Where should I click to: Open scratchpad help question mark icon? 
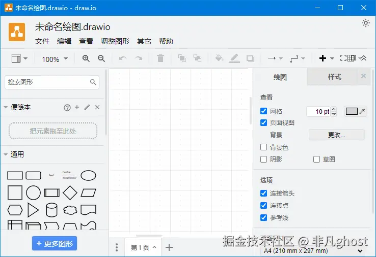pos(67,108)
